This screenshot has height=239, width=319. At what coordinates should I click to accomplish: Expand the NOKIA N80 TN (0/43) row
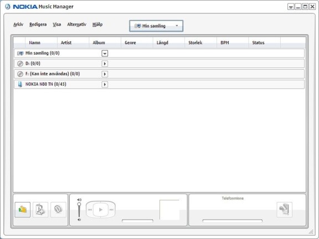(x=105, y=84)
